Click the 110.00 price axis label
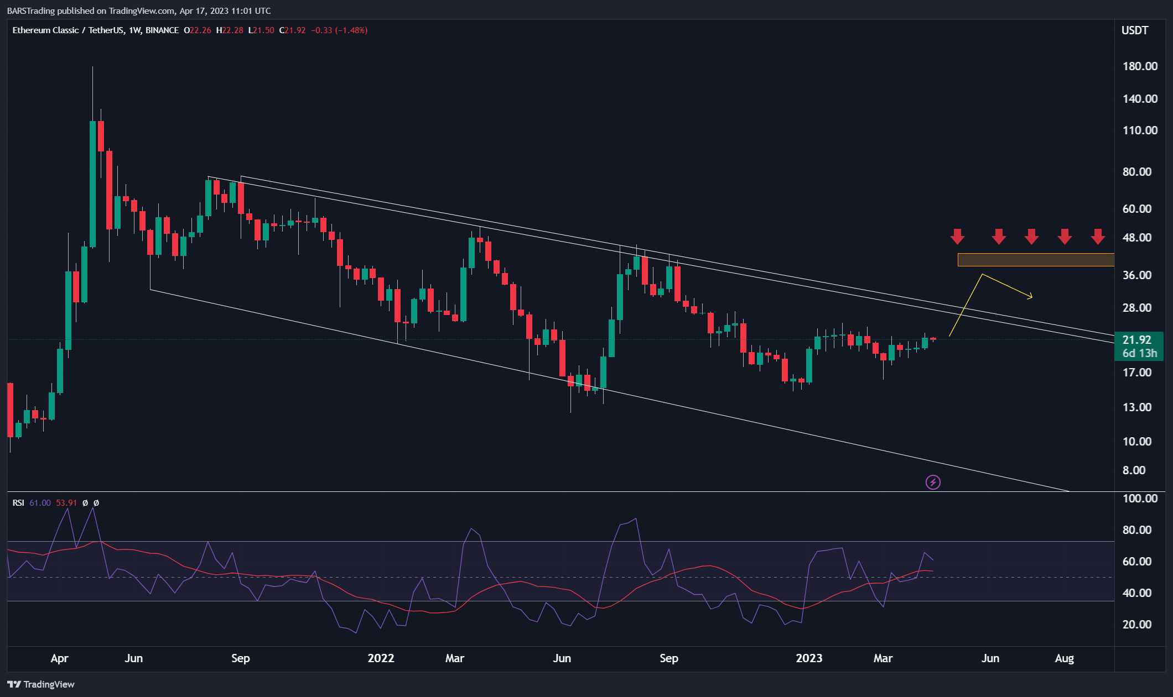This screenshot has width=1173, height=697. coord(1140,130)
